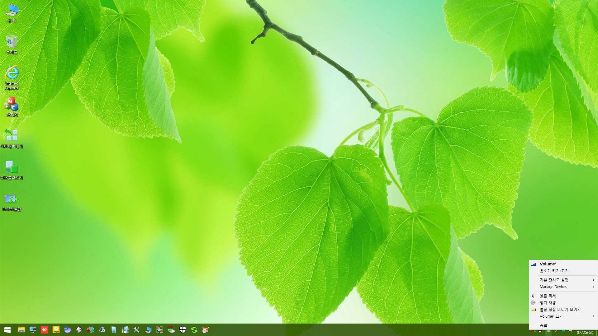
Task: Select 볼륨 정점 미터기 보이기
Action: 563,310
